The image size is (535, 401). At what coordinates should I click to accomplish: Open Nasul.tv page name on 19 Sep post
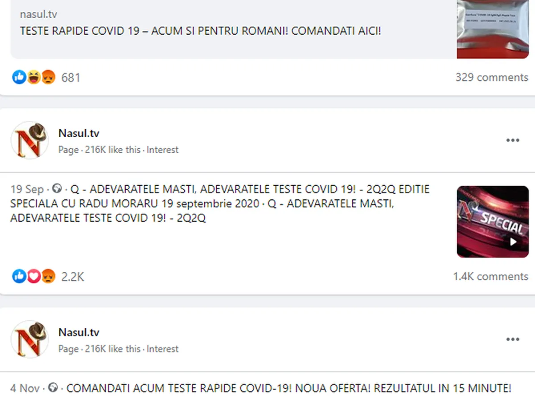tap(79, 133)
